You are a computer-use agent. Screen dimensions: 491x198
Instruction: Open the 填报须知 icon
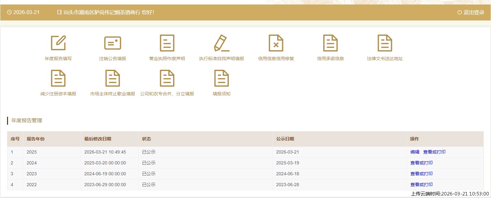pyautogui.click(x=221, y=78)
